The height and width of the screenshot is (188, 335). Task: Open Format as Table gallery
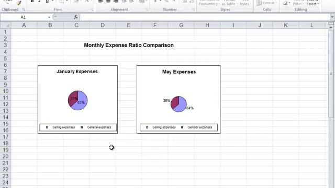click(229, 3)
